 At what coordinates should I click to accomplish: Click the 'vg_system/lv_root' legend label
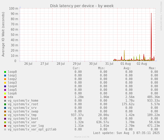pos(23,104)
